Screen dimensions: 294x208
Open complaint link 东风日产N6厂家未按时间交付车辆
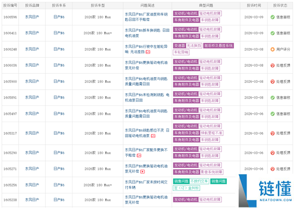(x=146, y=185)
